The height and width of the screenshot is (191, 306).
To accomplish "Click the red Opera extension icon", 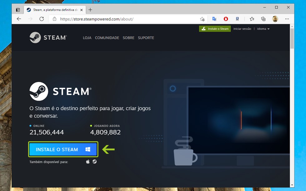I will 226,19.
